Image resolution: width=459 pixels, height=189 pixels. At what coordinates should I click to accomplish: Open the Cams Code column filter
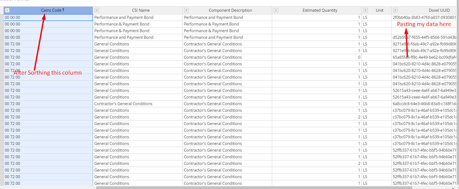[x=7, y=10]
